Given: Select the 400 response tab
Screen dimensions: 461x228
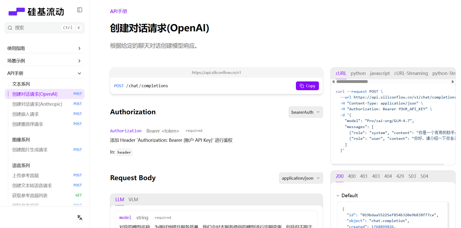Looking at the screenshot, I should [352, 176].
